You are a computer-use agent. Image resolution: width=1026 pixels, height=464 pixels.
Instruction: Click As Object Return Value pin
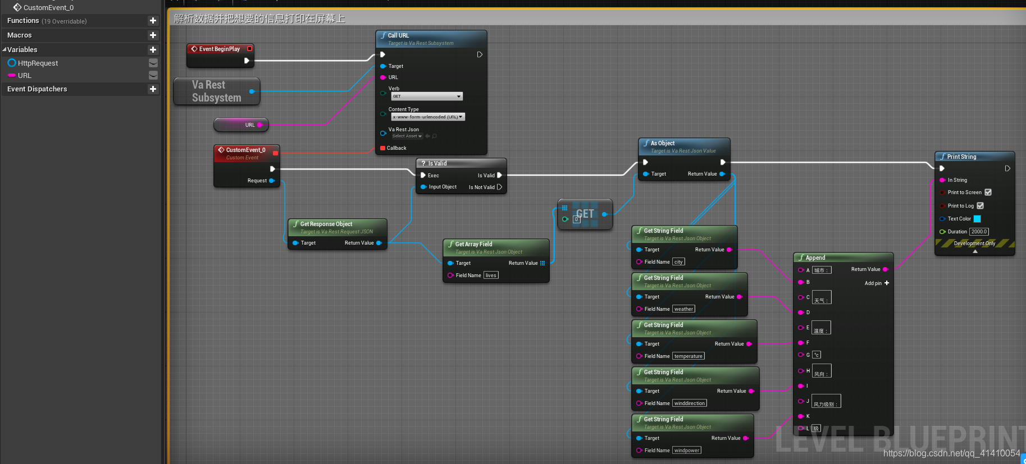click(x=722, y=174)
